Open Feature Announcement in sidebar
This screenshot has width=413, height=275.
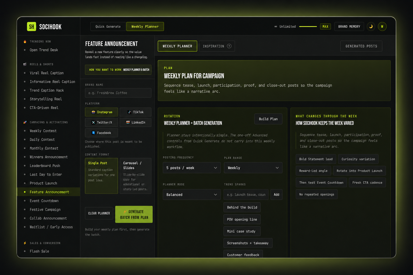48,192
